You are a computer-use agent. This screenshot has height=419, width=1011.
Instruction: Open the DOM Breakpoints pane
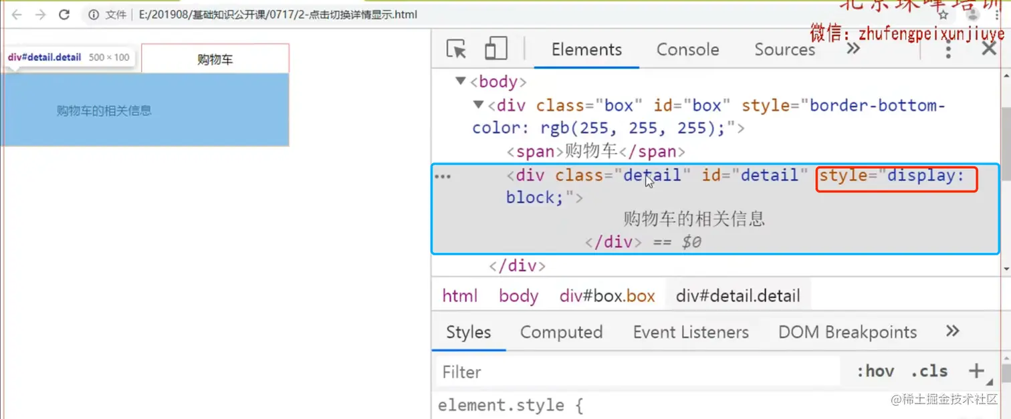click(847, 332)
